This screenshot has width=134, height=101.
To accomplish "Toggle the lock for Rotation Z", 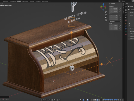I will (120, 19).
